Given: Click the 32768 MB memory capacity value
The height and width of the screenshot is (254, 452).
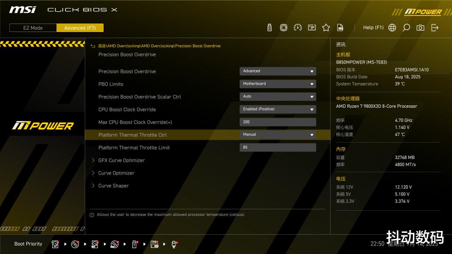Looking at the screenshot, I should (405, 158).
